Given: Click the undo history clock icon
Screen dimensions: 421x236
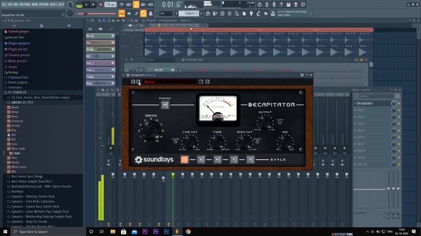Looking at the screenshot, I should tap(259, 5).
